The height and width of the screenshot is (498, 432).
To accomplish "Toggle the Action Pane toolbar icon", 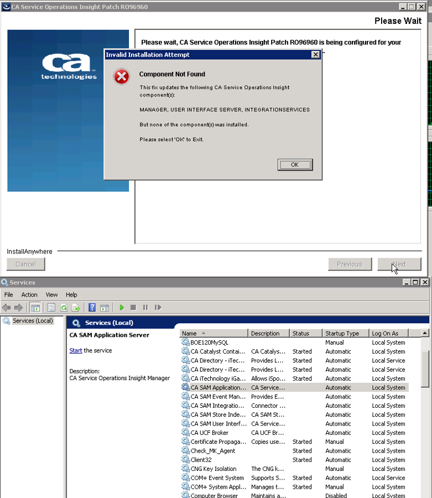I will (105, 308).
